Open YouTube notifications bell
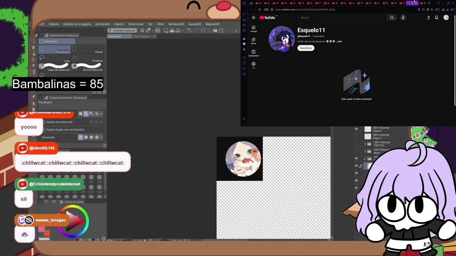 pos(436,17)
